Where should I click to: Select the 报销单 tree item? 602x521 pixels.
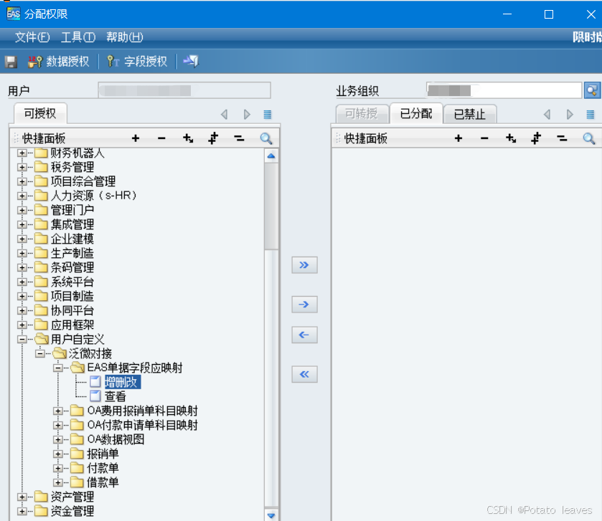click(x=103, y=454)
